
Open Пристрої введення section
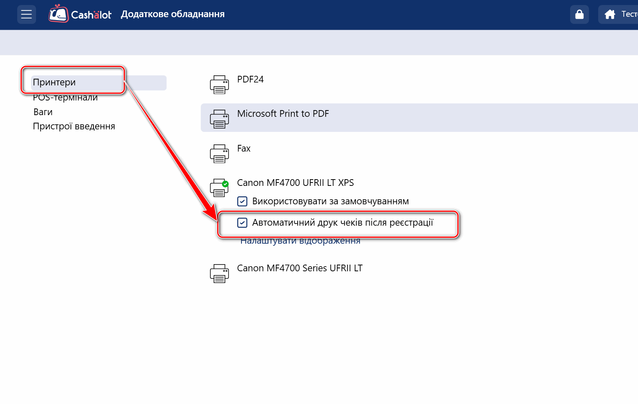[74, 126]
